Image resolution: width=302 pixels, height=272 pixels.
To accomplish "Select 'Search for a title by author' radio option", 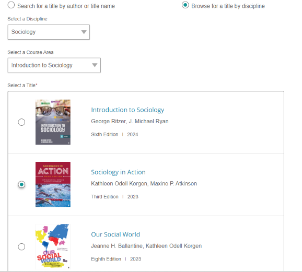I will point(11,5).
